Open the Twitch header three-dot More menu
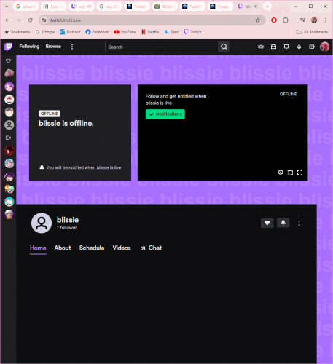Viewport: 333px width, 364px height. (x=72, y=47)
